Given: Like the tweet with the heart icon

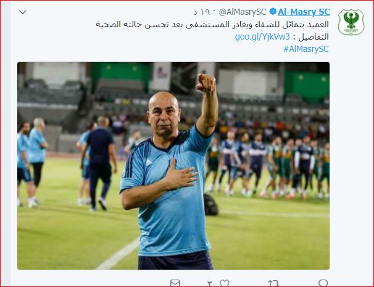Looking at the screenshot, I should 225,283.
